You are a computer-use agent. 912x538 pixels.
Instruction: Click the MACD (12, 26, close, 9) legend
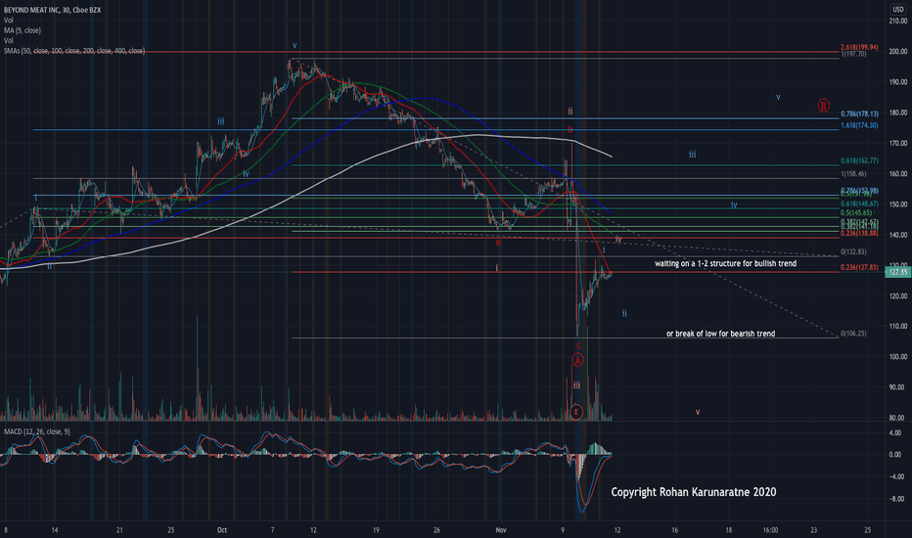click(37, 431)
